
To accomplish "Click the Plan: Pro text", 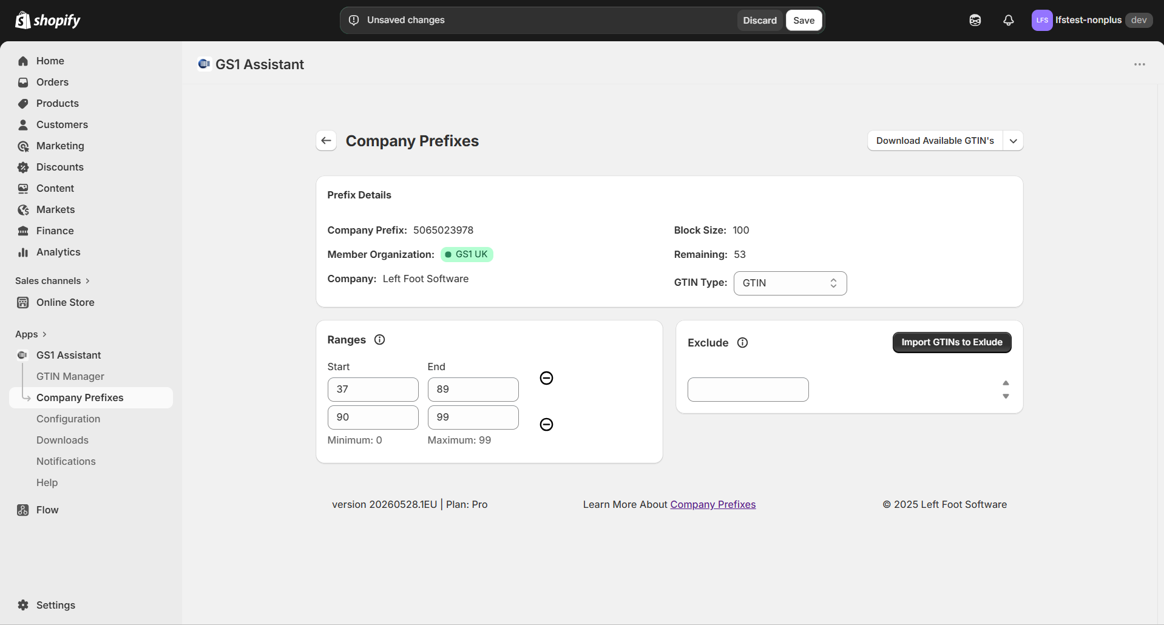I will tap(467, 504).
